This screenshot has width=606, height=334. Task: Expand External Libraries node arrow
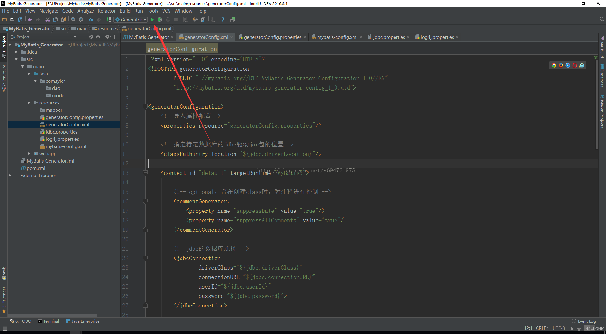tap(10, 176)
